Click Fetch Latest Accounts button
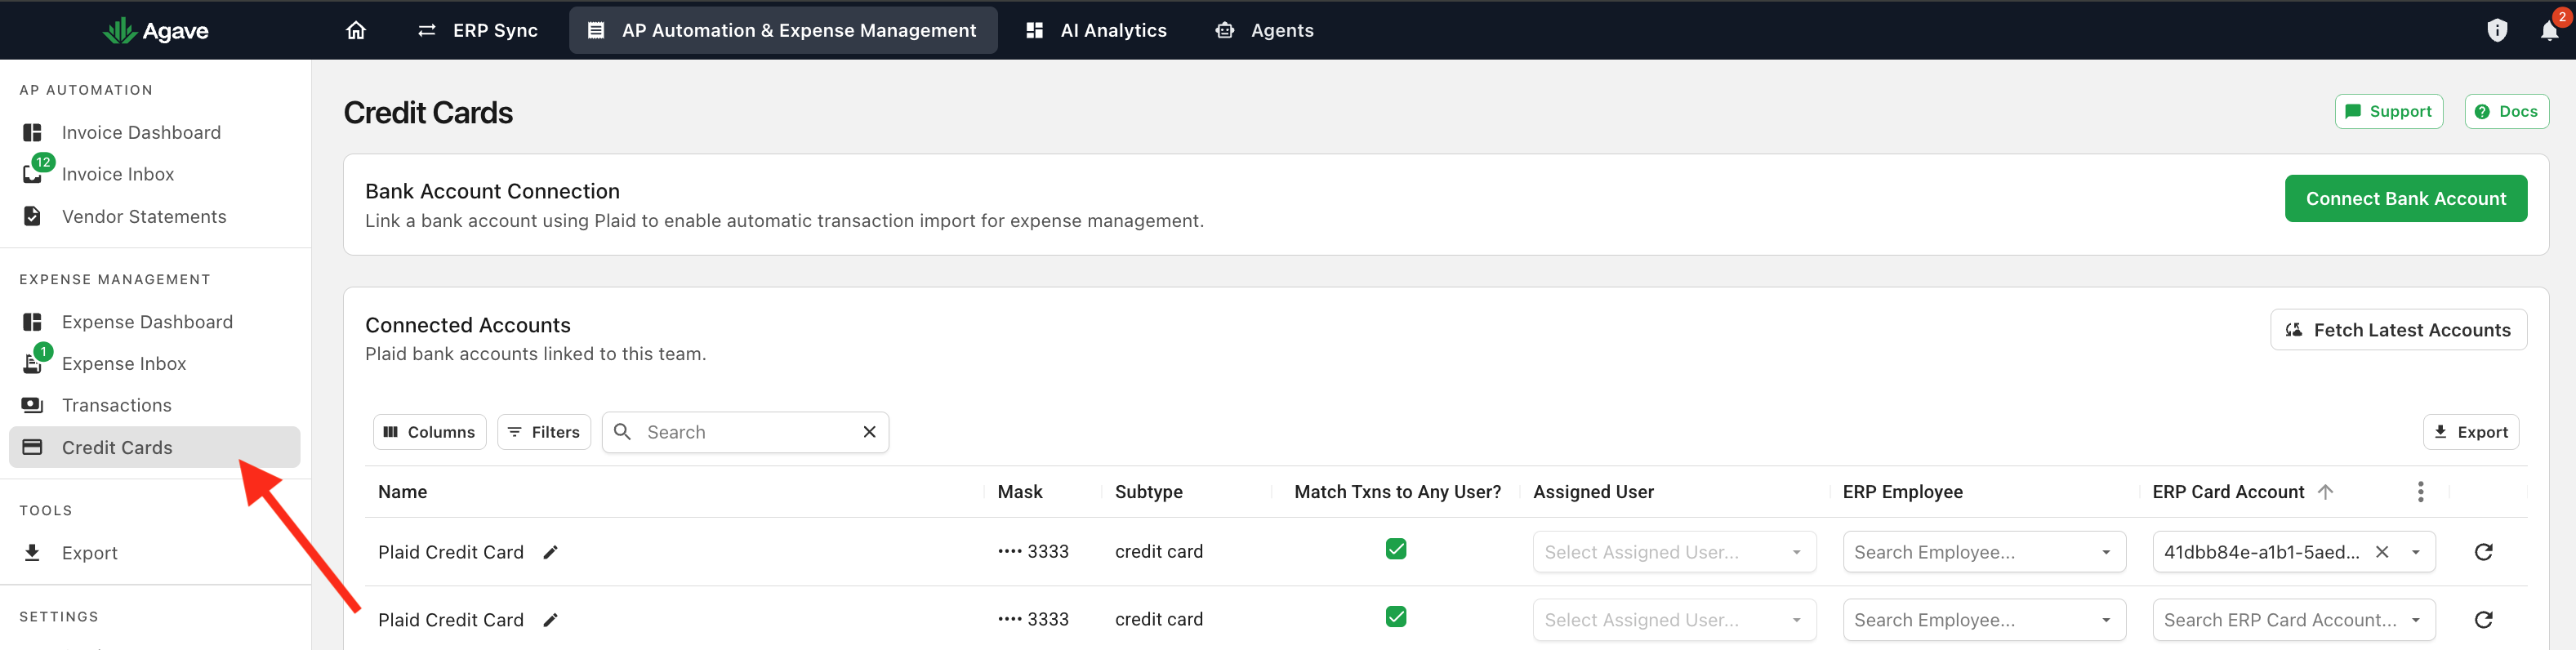This screenshot has width=2576, height=650. point(2398,330)
